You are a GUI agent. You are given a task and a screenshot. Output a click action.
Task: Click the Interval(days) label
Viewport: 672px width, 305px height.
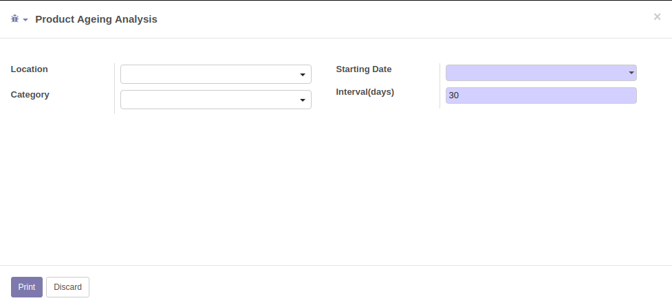pos(365,92)
